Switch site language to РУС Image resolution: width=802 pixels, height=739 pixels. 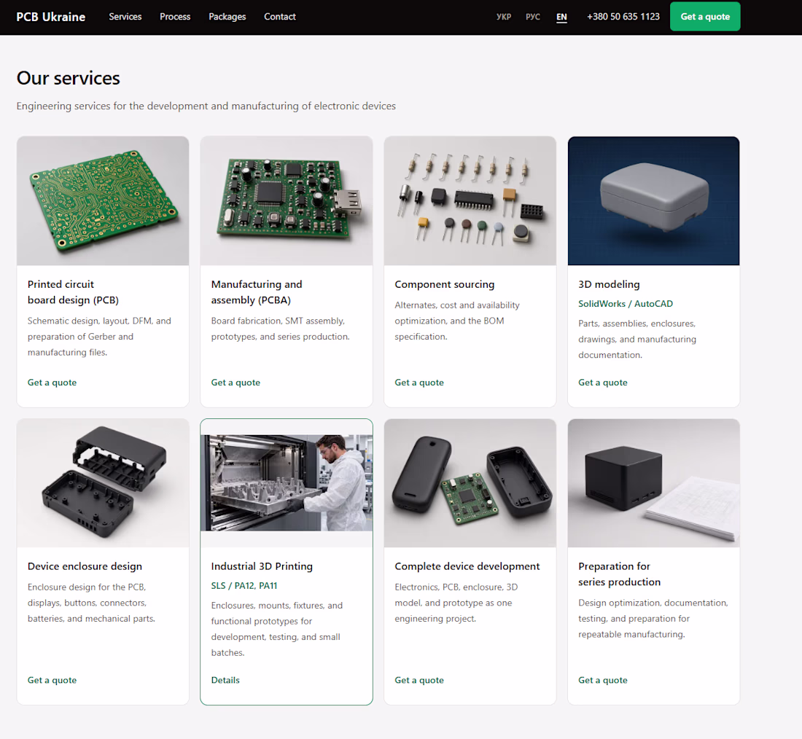[x=533, y=17]
